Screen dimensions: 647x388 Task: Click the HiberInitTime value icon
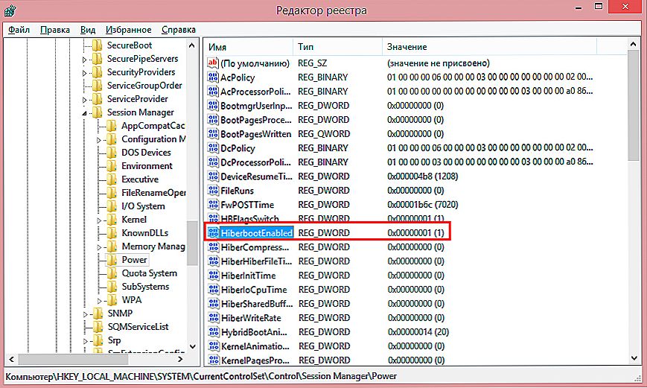coord(214,276)
